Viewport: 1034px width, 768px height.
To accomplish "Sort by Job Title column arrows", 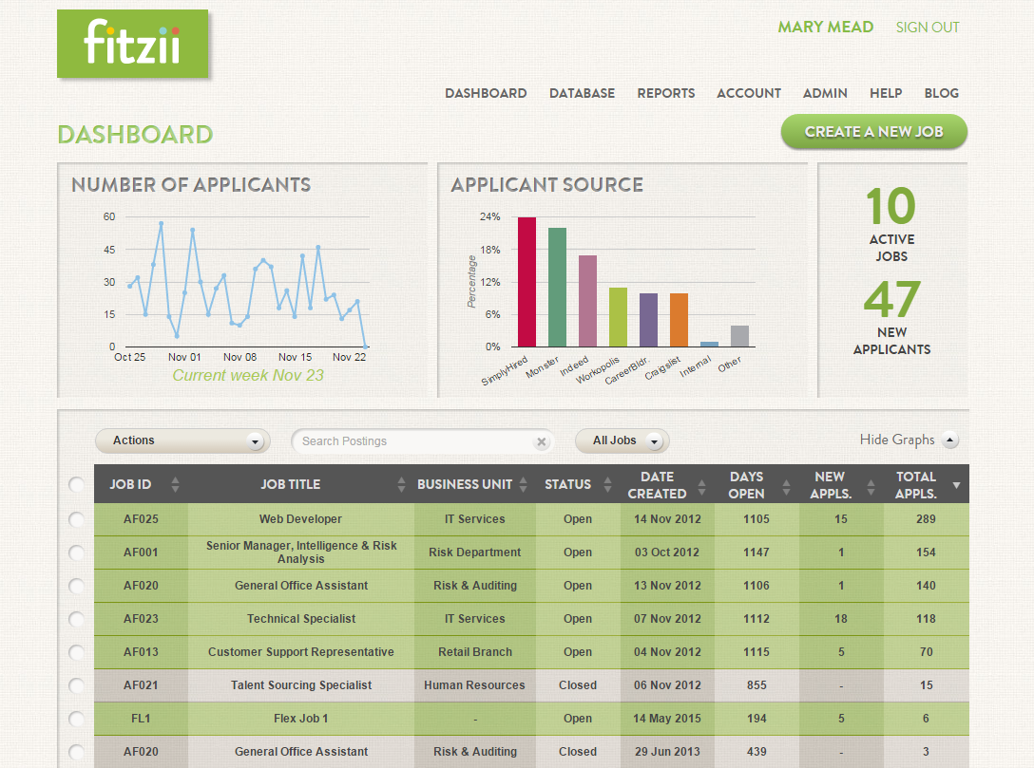I will click(x=401, y=484).
